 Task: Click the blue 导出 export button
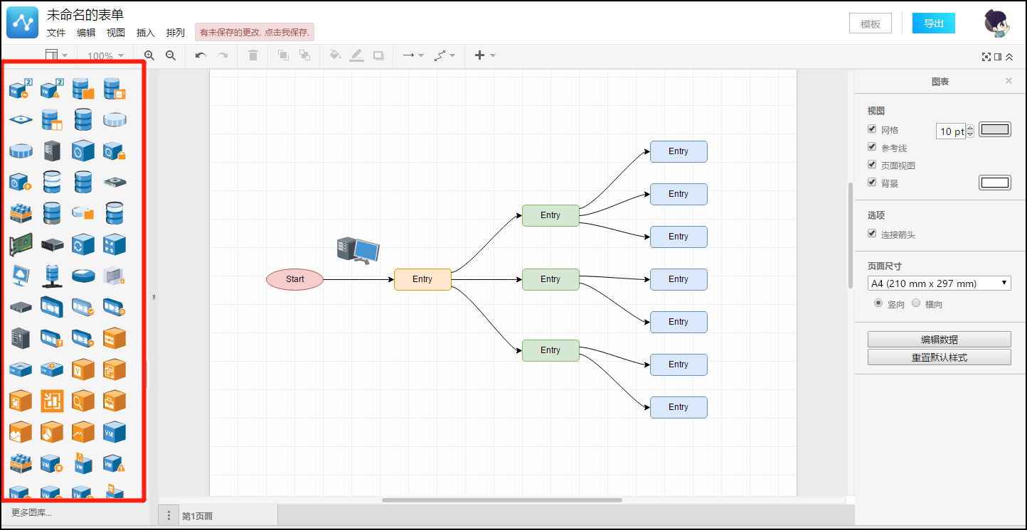coord(934,23)
